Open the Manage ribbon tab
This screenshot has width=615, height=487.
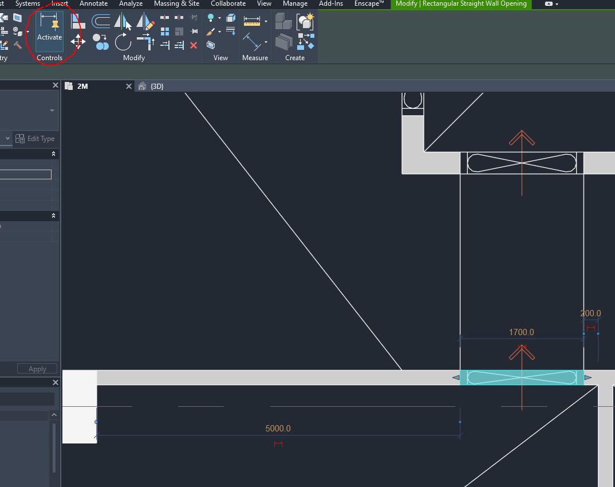(295, 3)
